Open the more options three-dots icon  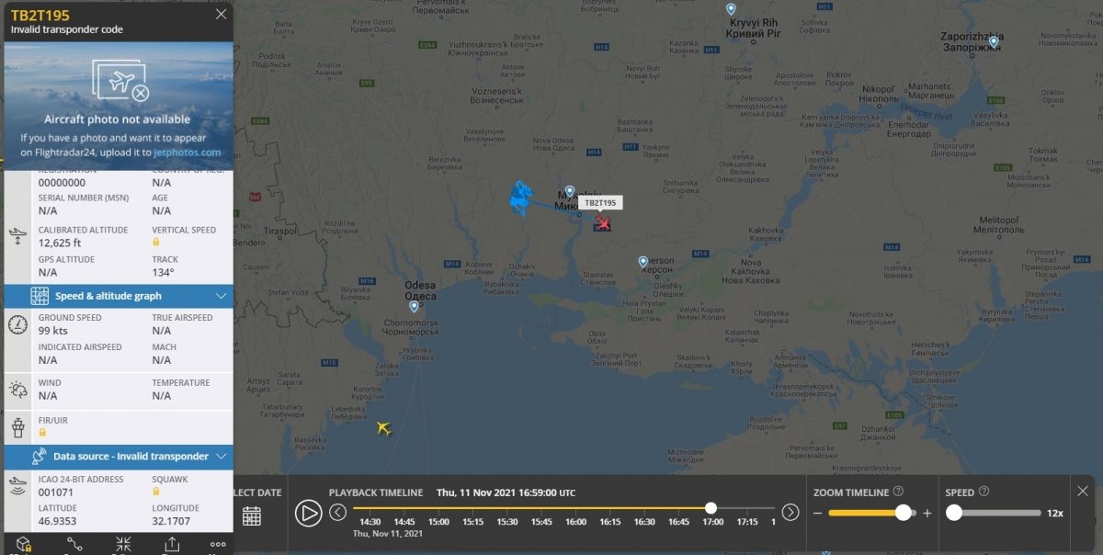218,544
